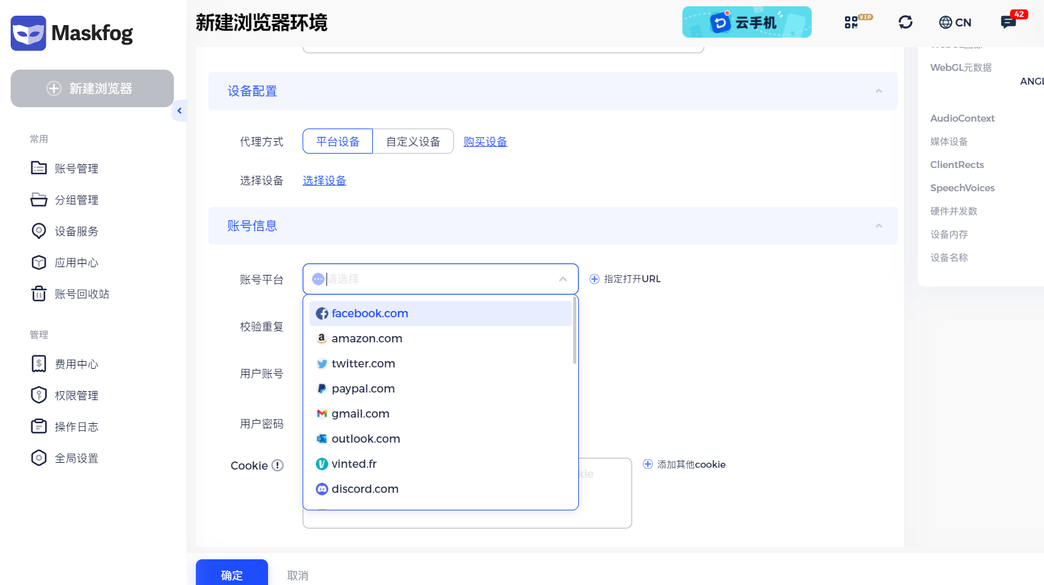Open 设备服务 location icon

(39, 231)
